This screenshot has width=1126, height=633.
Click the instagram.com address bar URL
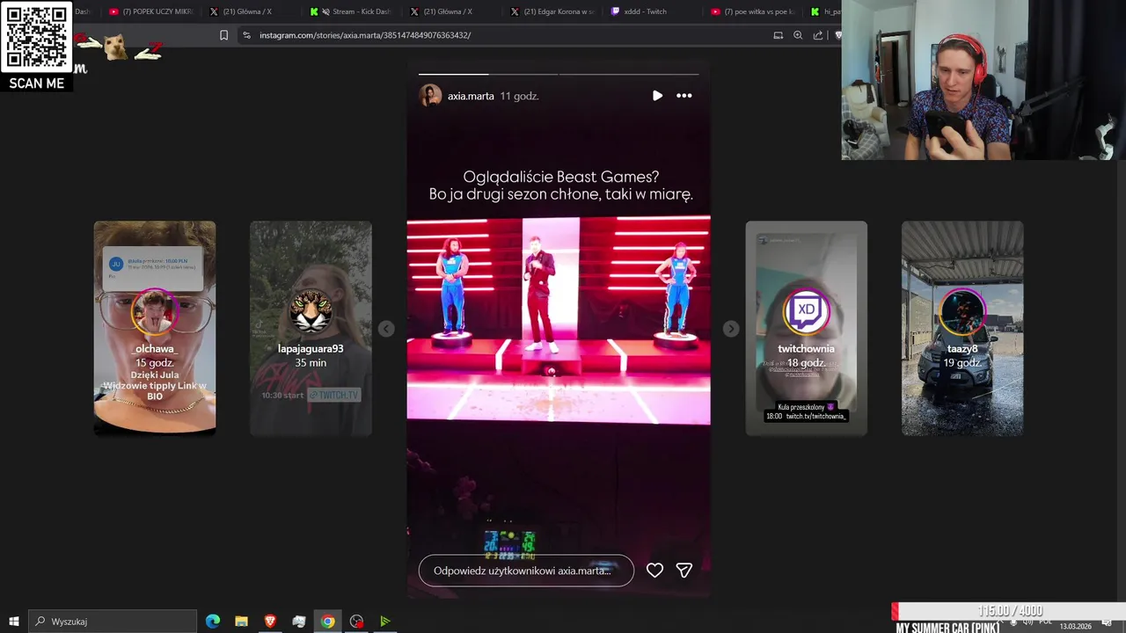tap(365, 35)
